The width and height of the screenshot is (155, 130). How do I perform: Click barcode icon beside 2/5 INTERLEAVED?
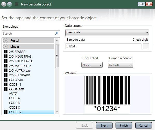click(x=6, y=61)
